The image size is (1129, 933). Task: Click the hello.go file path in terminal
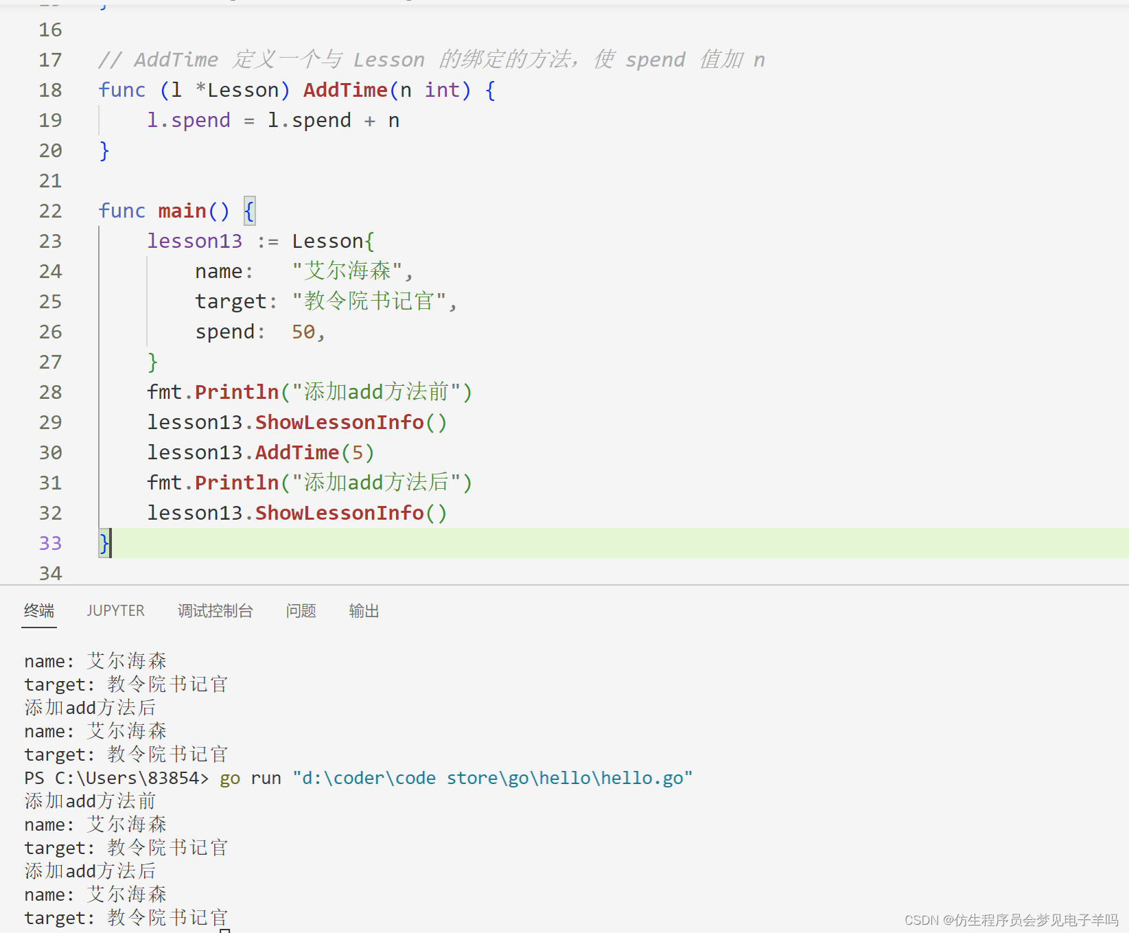pyautogui.click(x=493, y=778)
